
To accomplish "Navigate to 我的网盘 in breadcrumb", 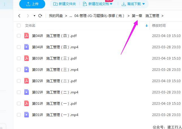I will click(x=56, y=16).
